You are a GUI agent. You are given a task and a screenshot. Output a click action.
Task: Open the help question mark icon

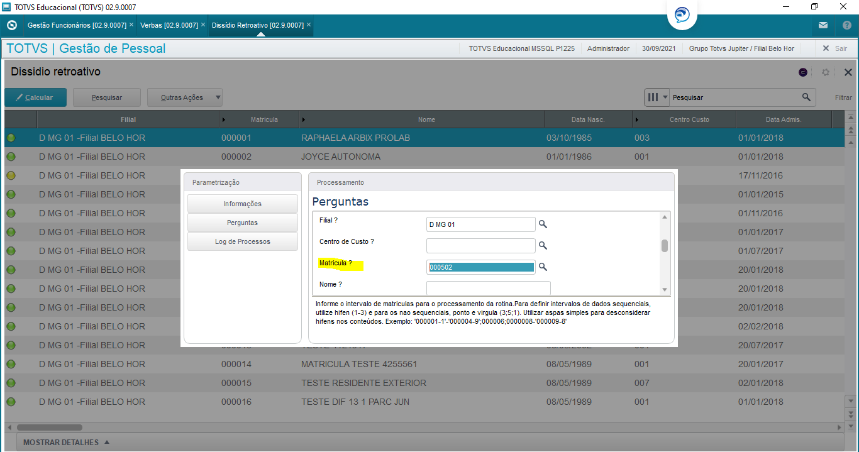click(x=846, y=25)
